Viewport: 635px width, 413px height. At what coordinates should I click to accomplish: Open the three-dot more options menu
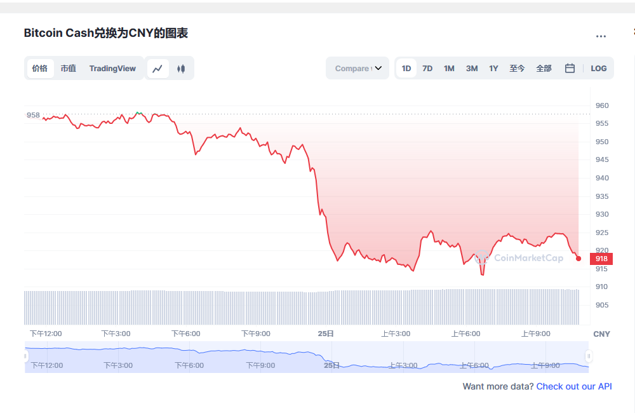pyautogui.click(x=601, y=36)
